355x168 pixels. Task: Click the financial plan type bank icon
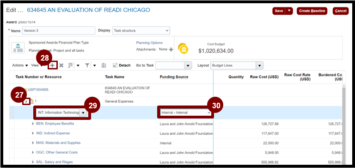[18, 48]
